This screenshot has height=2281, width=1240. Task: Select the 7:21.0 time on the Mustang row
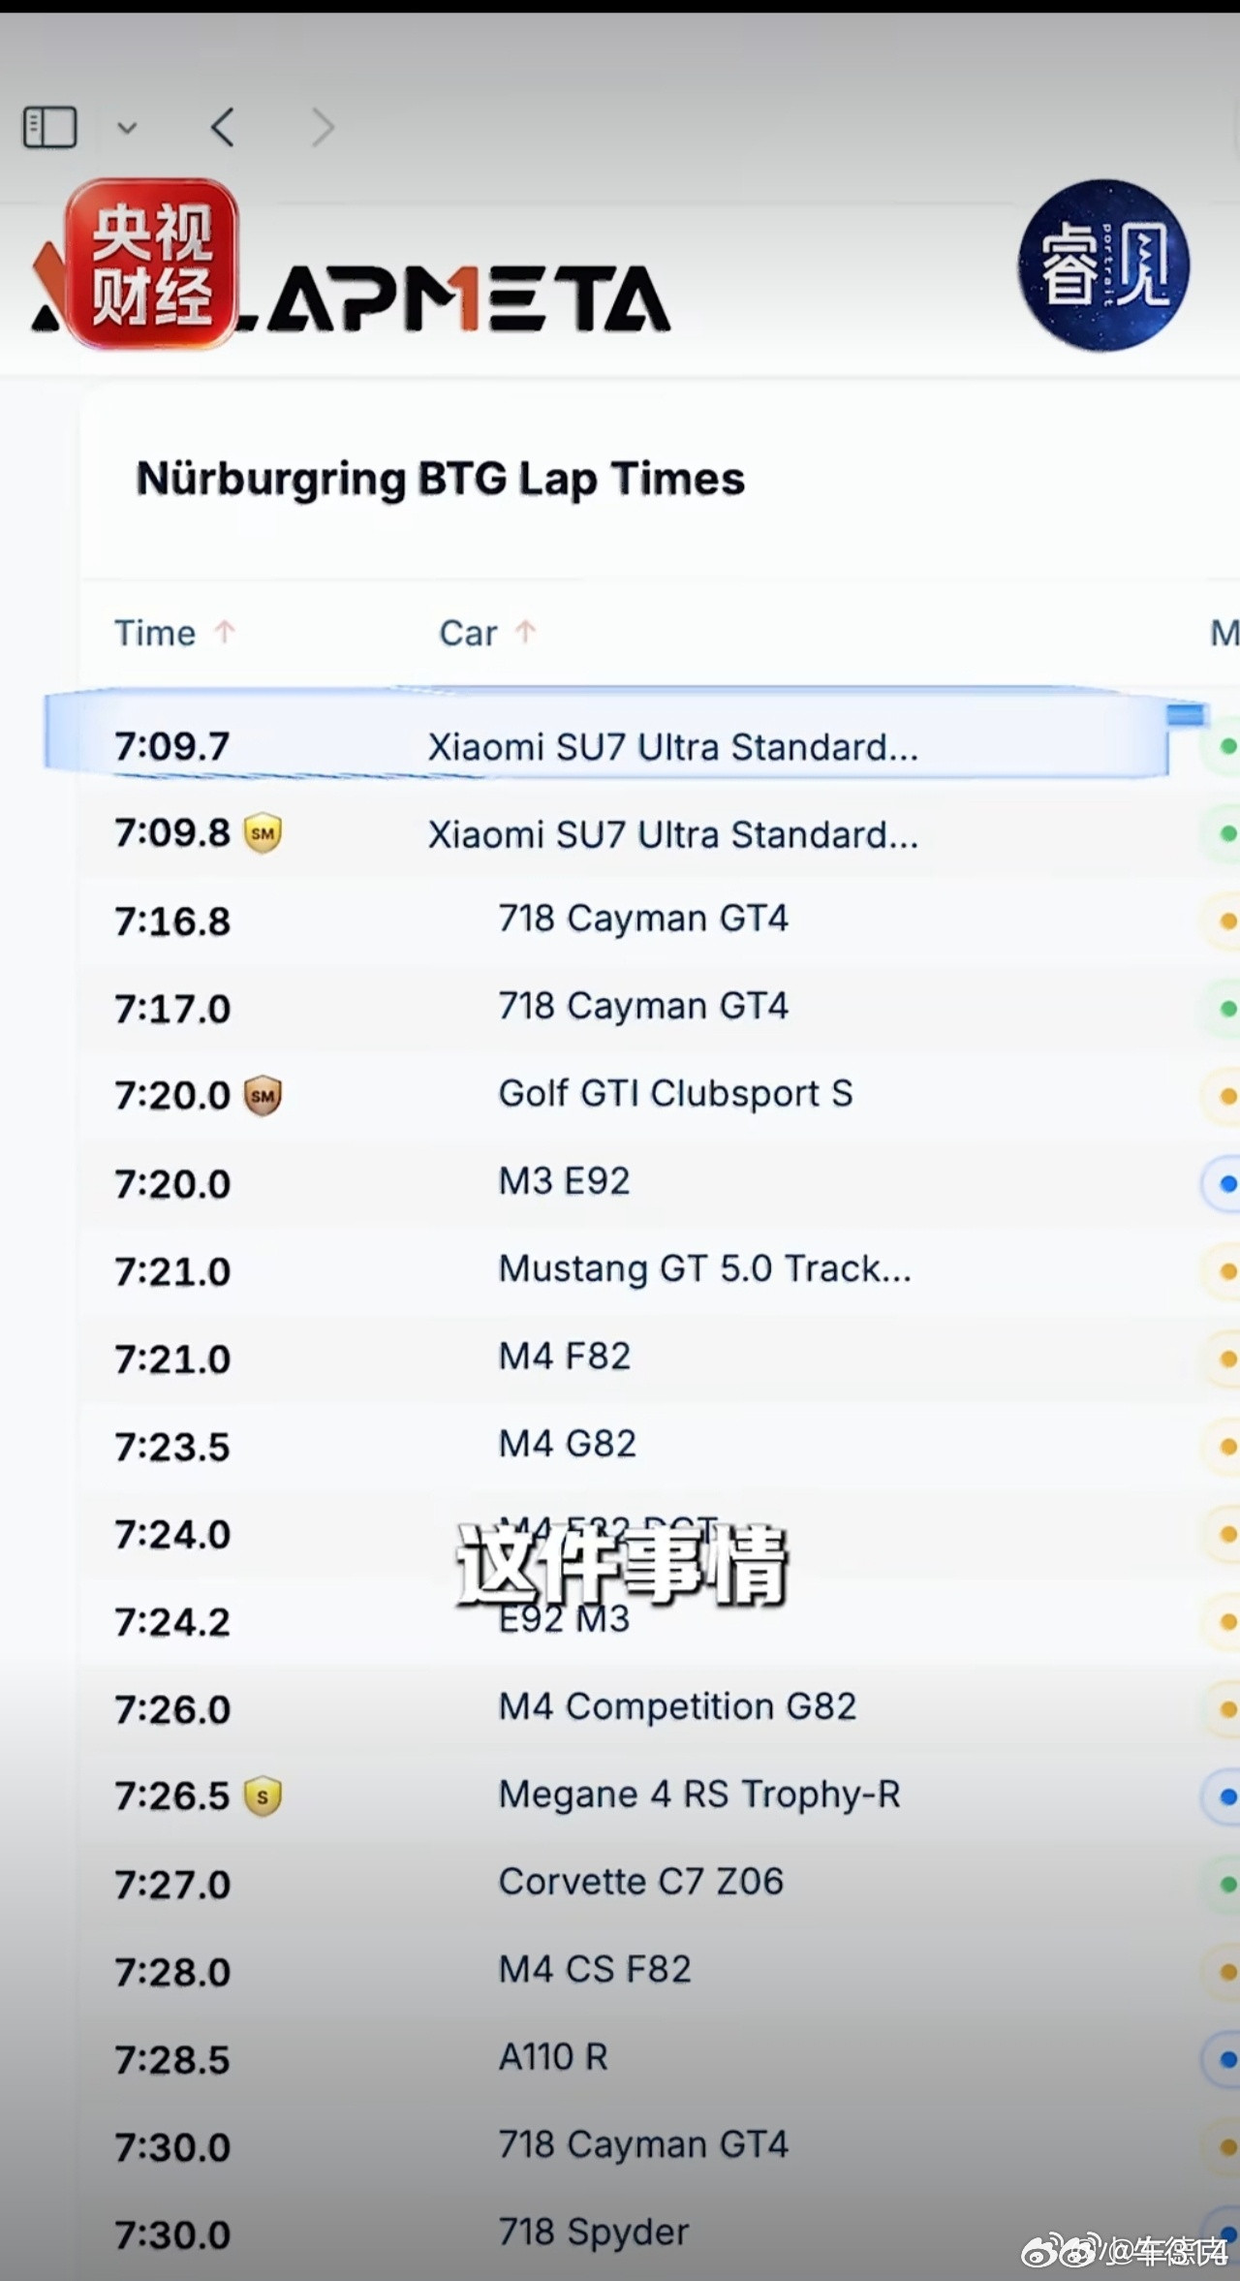tap(172, 1271)
